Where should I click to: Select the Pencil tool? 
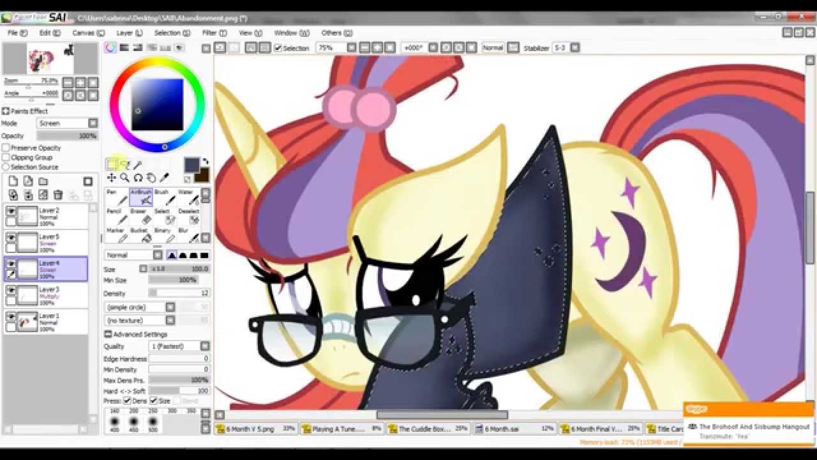[117, 216]
